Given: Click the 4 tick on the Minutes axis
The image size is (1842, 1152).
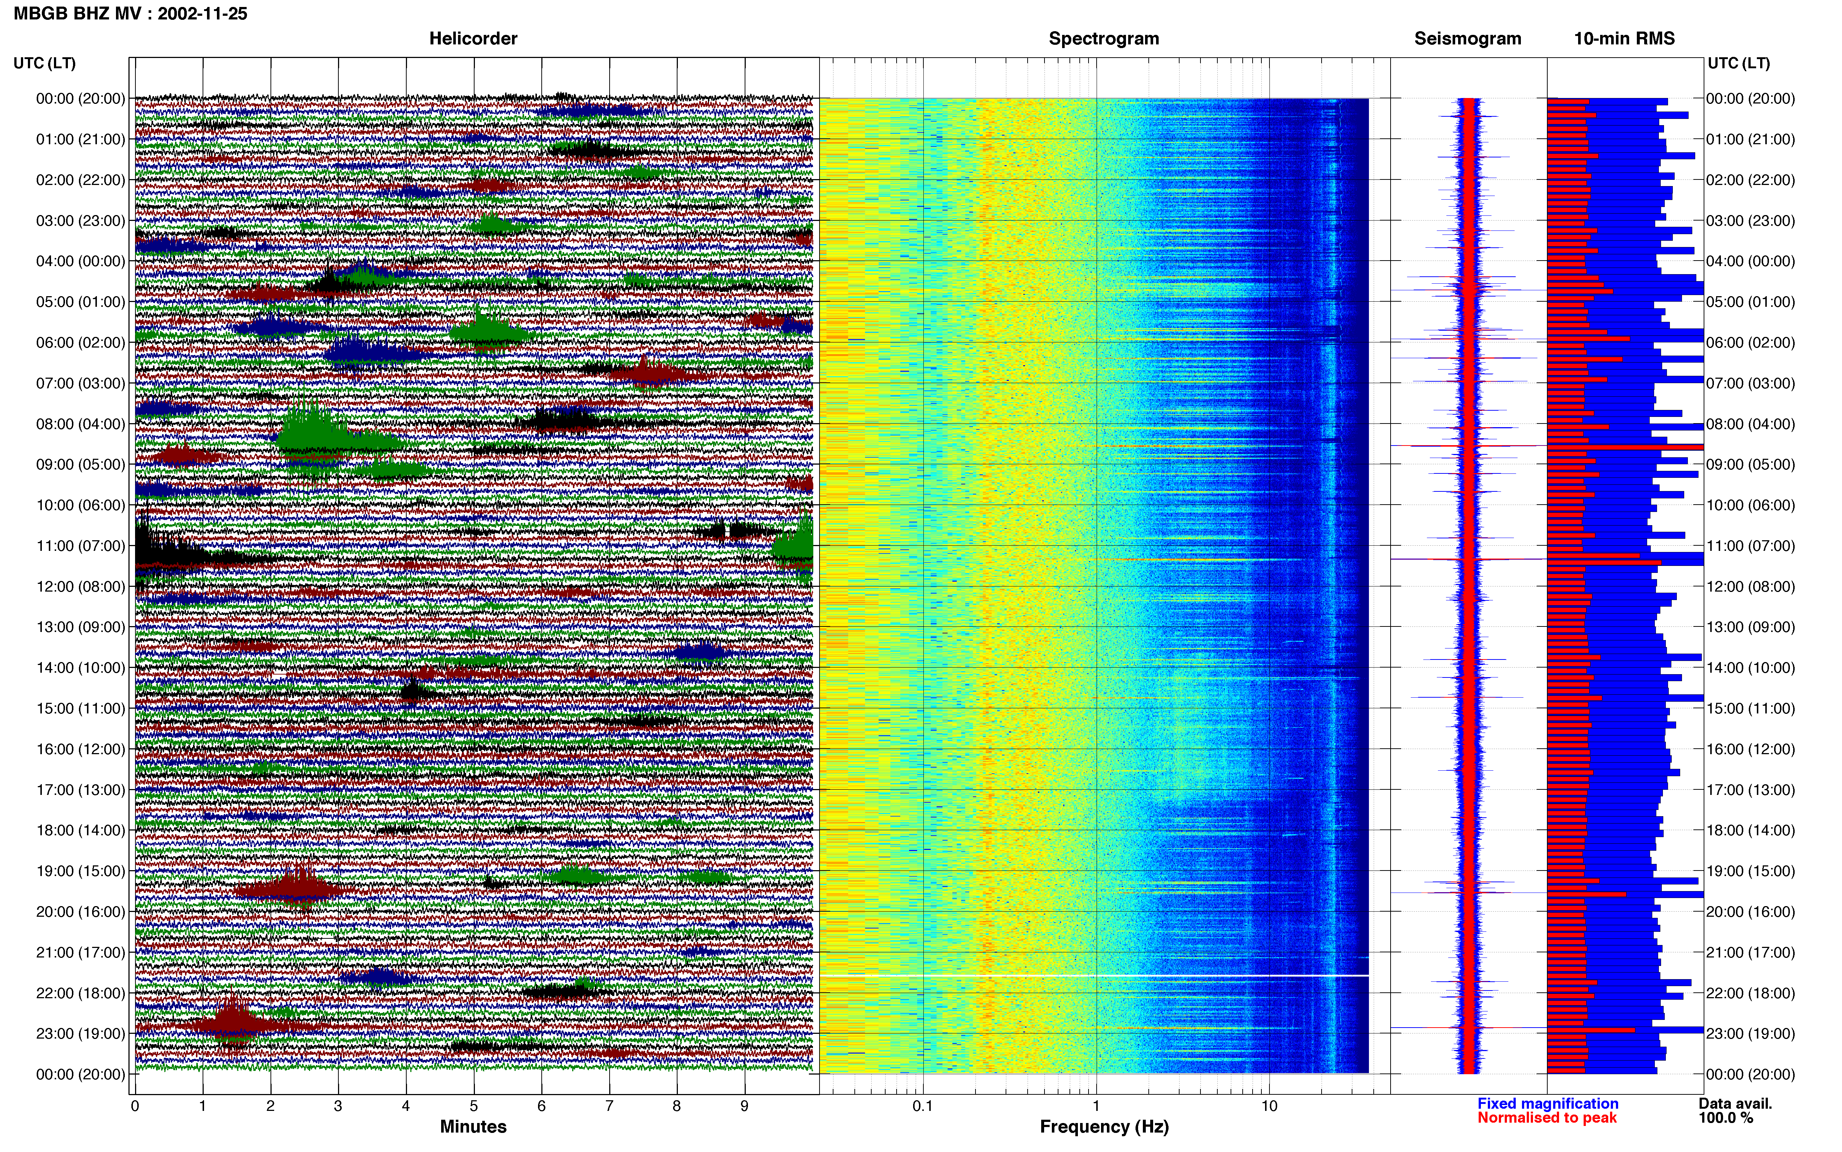Looking at the screenshot, I should tap(406, 1105).
